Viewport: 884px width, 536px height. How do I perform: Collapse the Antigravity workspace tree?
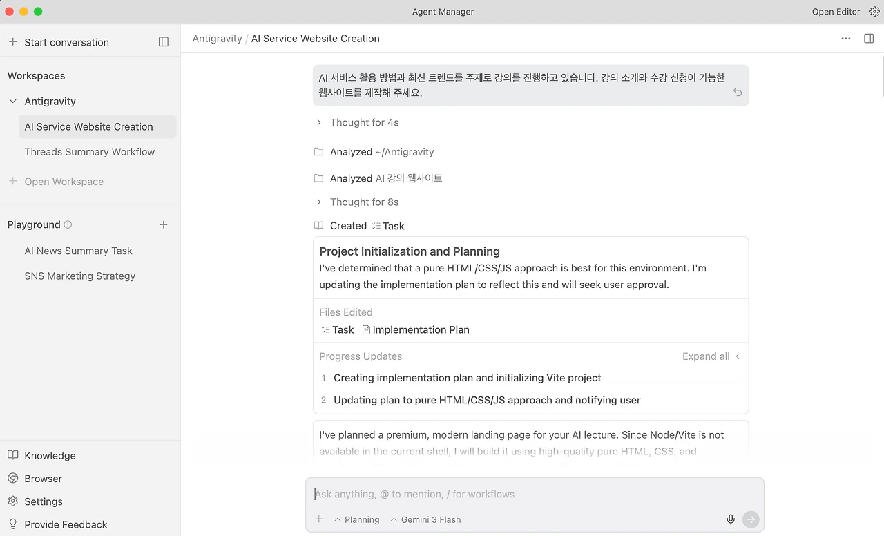coord(12,102)
